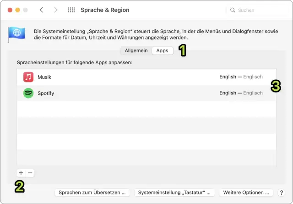
Task: Focus the Suchen search field
Action: point(259,10)
